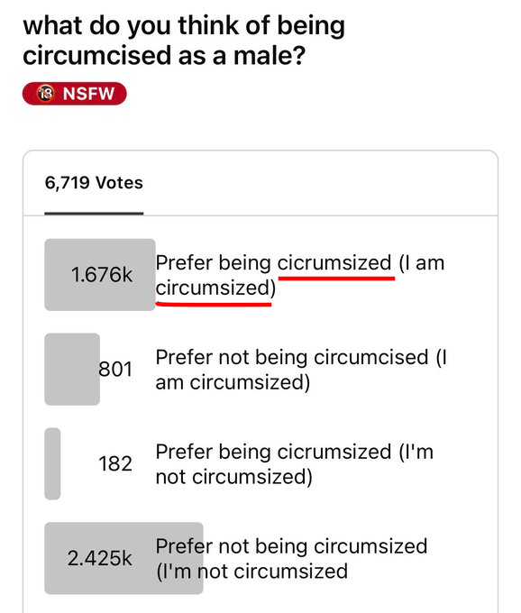Screen dimensions: 521x613
Task: Select the 801 votes result bar
Action: pyautogui.click(x=72, y=369)
